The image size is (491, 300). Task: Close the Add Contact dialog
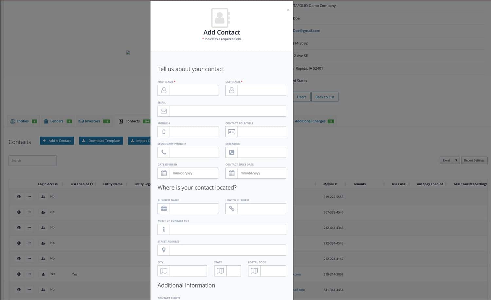click(288, 10)
